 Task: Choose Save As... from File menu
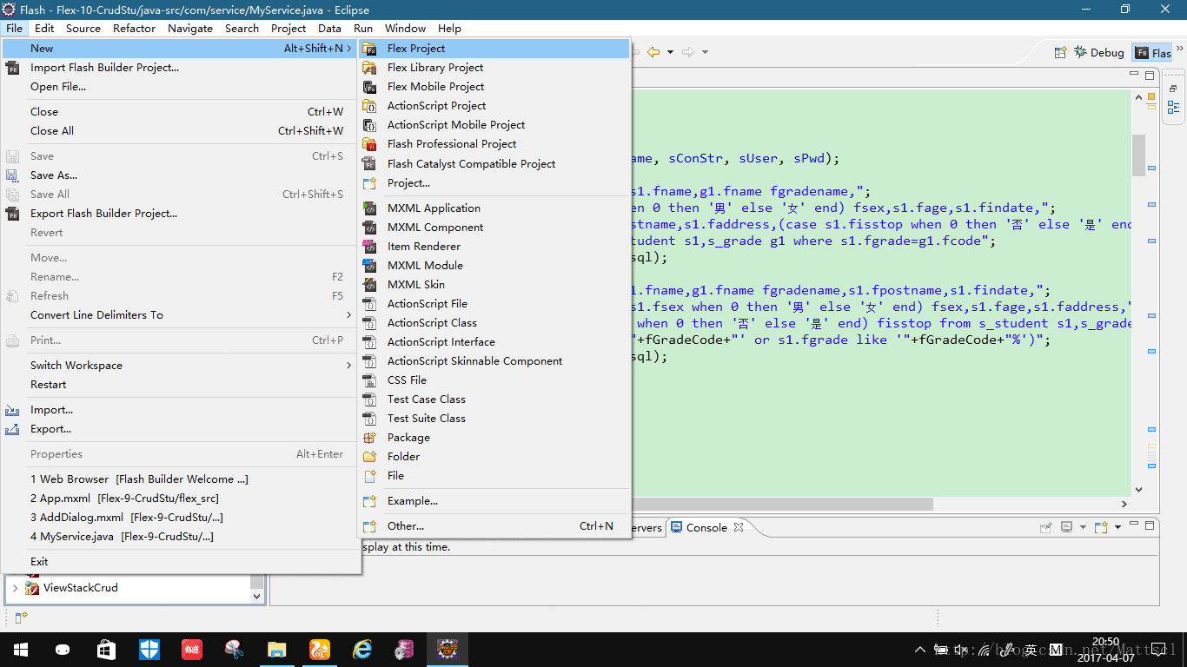[181, 175]
